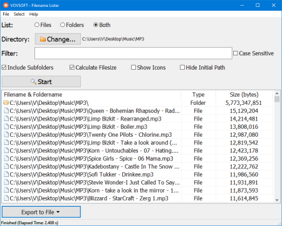
Task: Sort by the Size (bytes) column header
Action: pyautogui.click(x=244, y=95)
